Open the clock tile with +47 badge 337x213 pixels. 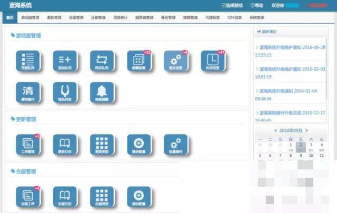coord(213,61)
